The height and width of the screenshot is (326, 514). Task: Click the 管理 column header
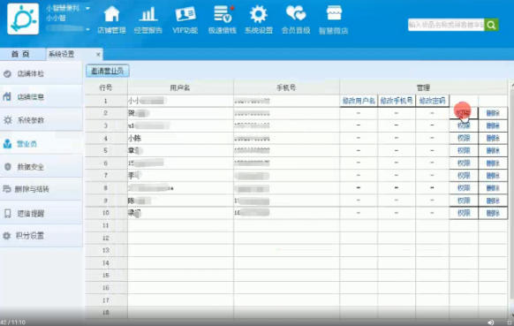(x=423, y=87)
